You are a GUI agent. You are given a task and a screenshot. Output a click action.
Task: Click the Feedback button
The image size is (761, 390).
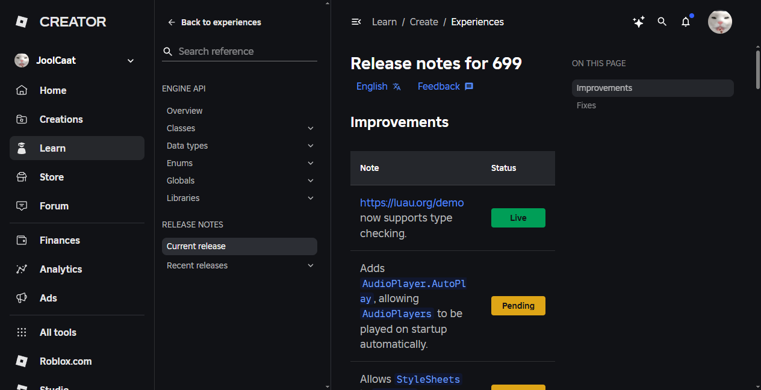[x=446, y=87]
